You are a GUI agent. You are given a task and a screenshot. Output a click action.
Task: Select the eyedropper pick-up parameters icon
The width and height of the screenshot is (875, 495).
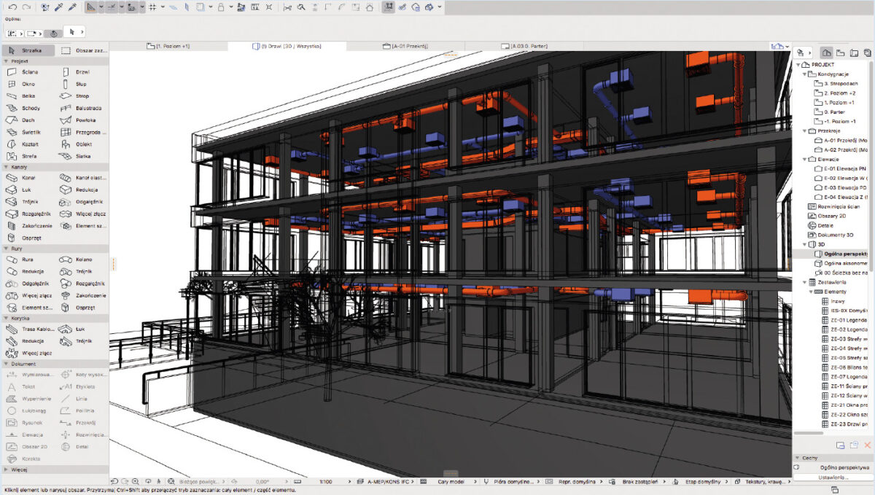tap(58, 7)
